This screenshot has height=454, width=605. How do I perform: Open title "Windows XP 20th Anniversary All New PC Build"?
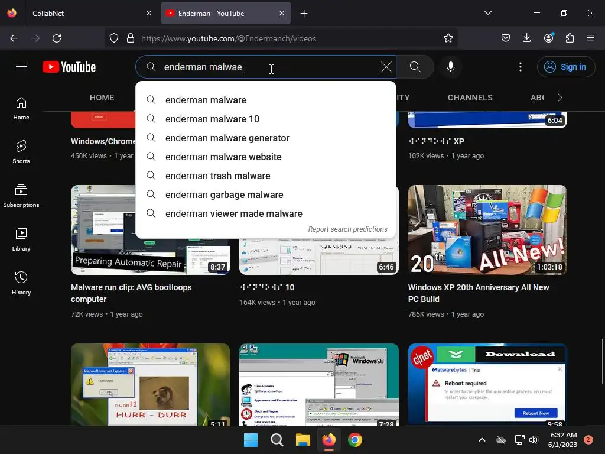click(479, 293)
